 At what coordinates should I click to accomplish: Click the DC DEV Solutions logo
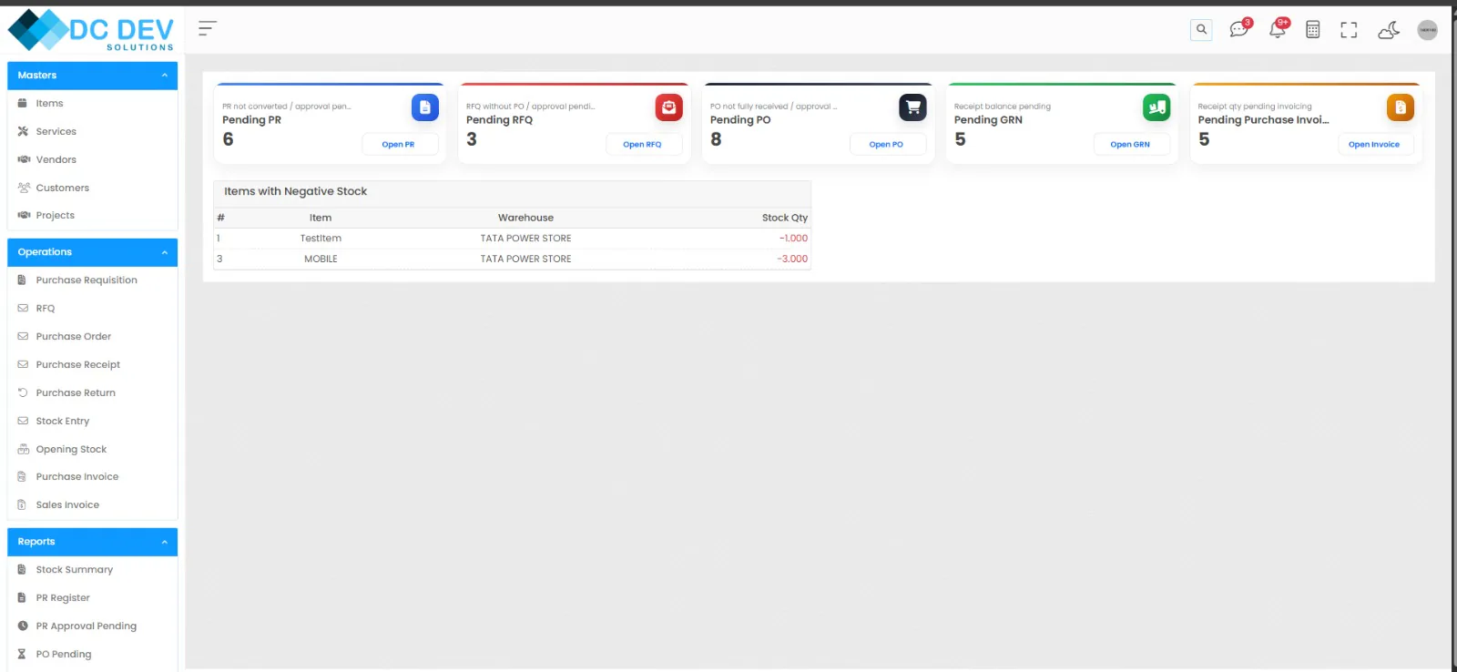90,30
